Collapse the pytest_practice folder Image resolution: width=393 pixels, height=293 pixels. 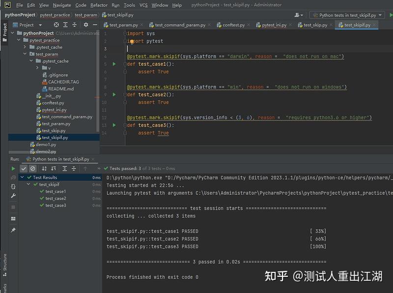pos(19,40)
